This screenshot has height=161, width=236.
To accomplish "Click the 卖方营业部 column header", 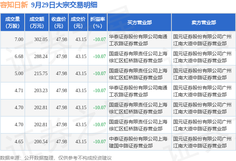I will tap(204, 23).
